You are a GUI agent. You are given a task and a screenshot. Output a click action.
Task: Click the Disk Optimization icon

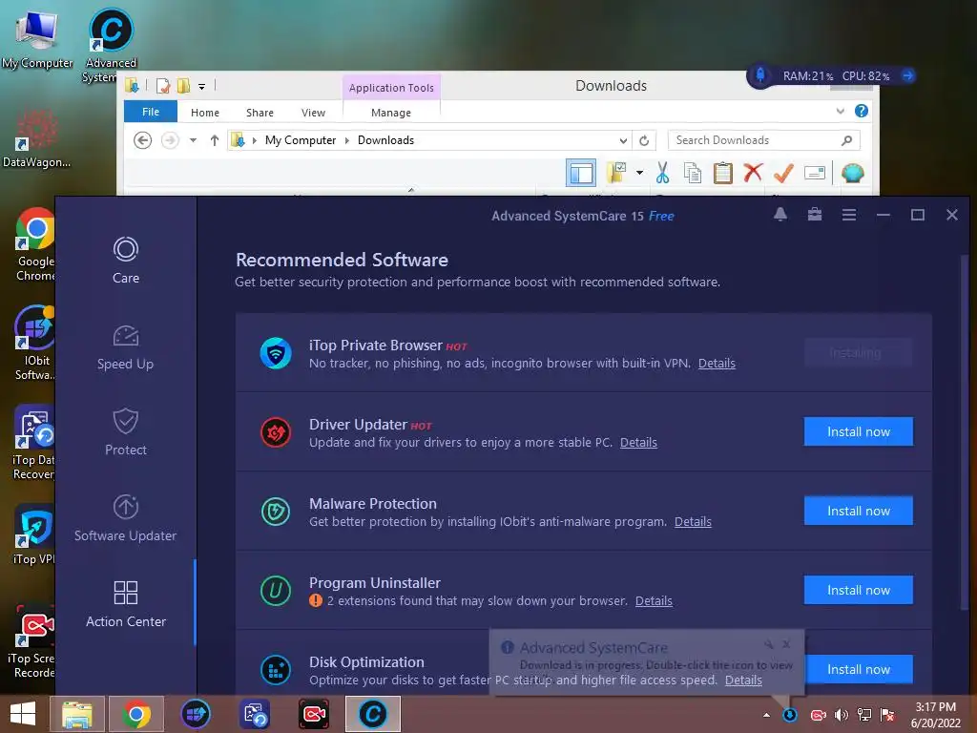tap(276, 670)
